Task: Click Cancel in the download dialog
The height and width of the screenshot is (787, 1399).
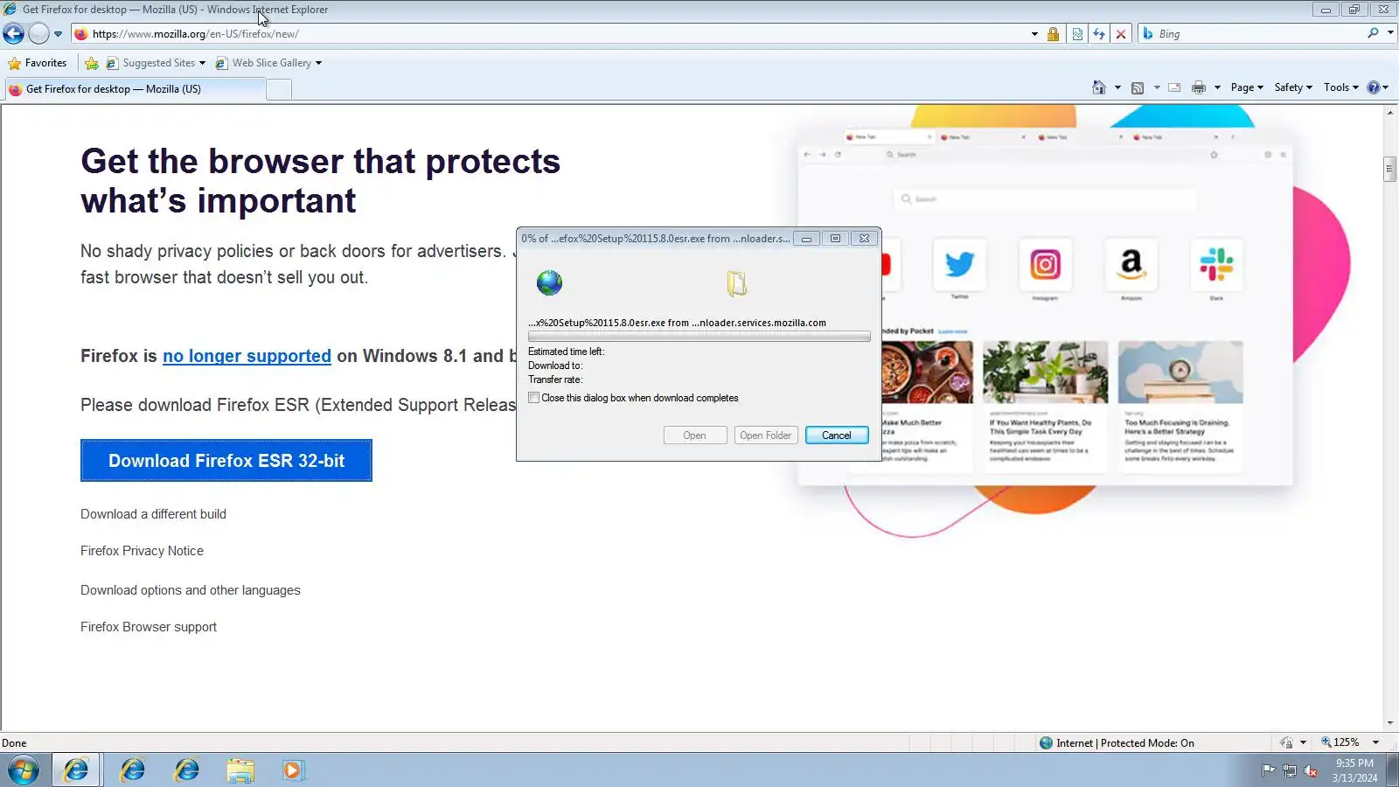Action: coord(837,435)
